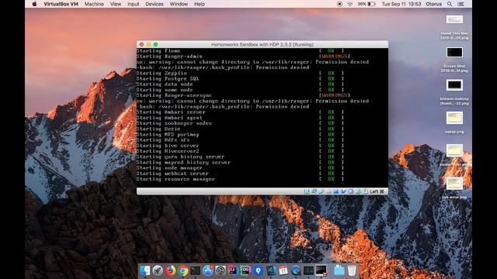
Task: Launch Google Chrome from the Dock
Action: tap(182, 270)
